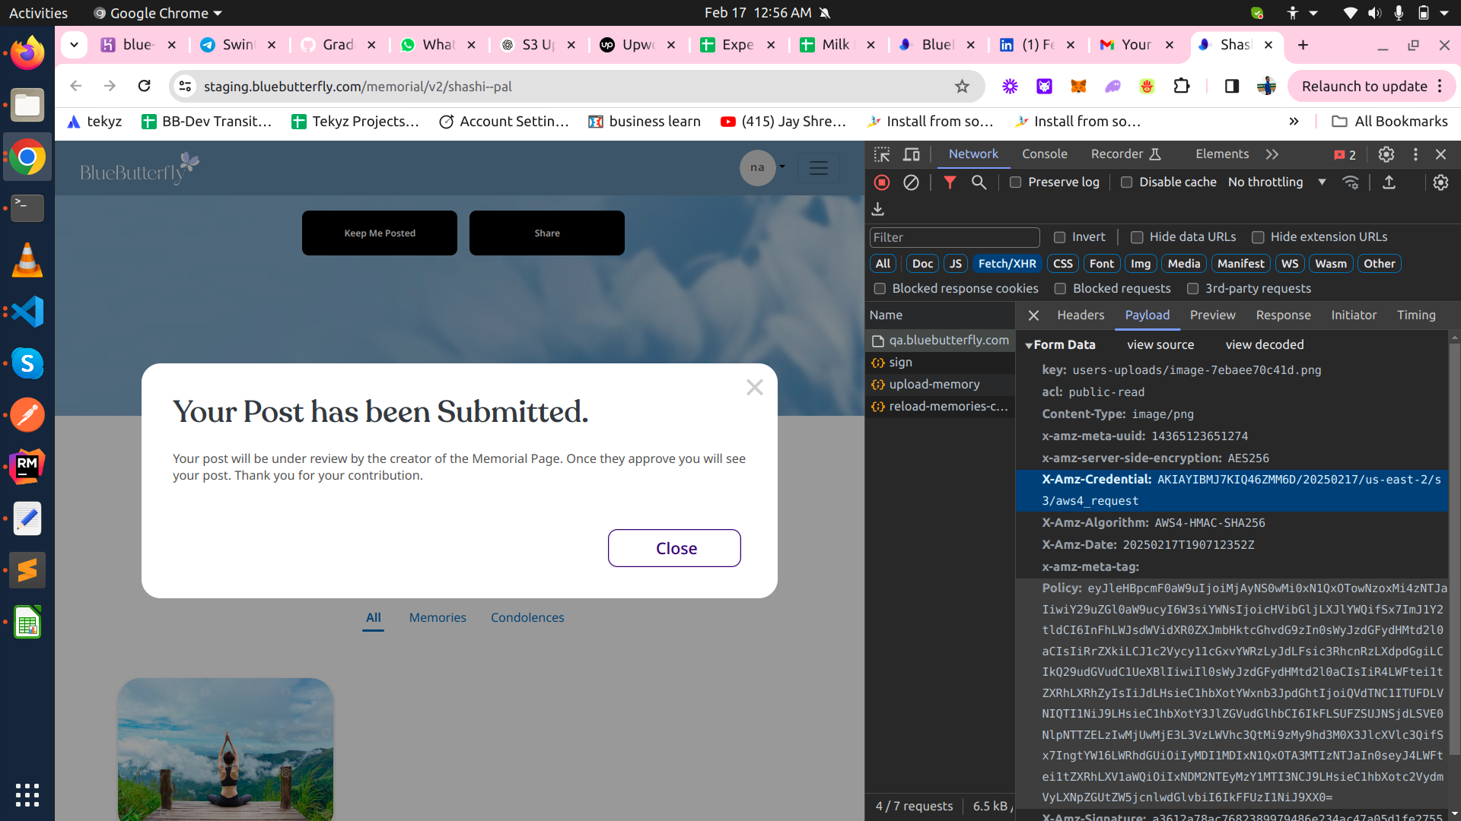1461x821 pixels.
Task: Open network search magnifier
Action: pos(979,182)
